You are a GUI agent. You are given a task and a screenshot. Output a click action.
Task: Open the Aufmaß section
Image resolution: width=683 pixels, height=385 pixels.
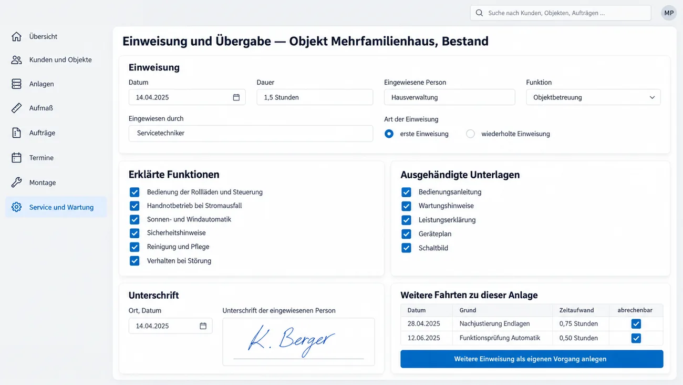pos(41,108)
